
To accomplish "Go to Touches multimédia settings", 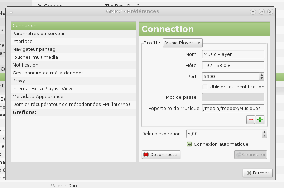I will pyautogui.click(x=35, y=57).
